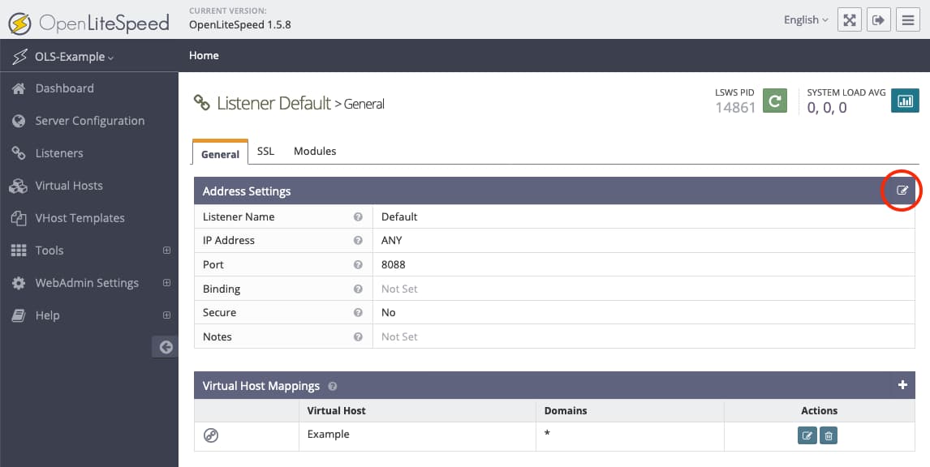Click the Listener Default page heading
This screenshot has height=467, width=930.
click(x=274, y=104)
